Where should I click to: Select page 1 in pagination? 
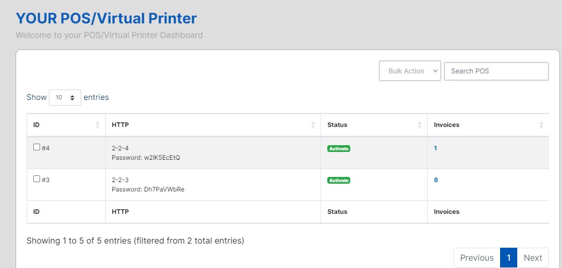click(509, 258)
